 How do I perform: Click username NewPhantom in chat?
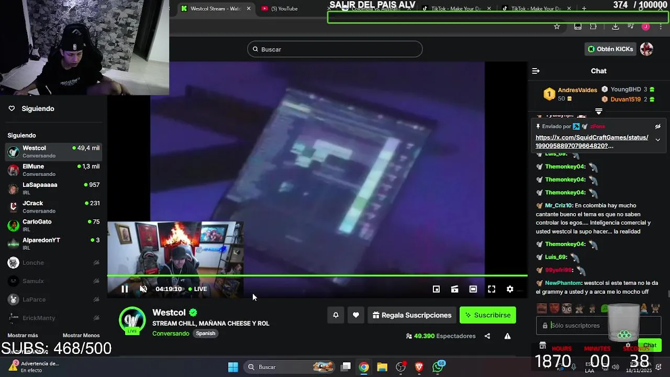(x=563, y=283)
